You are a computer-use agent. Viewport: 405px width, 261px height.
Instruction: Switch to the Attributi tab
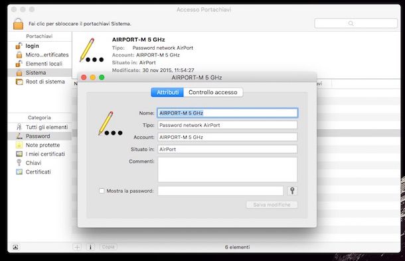pos(167,92)
